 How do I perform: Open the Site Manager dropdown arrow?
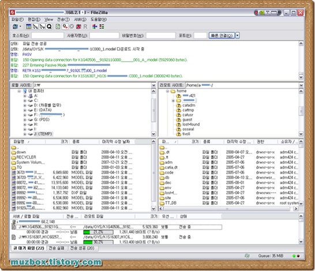tap(20, 27)
